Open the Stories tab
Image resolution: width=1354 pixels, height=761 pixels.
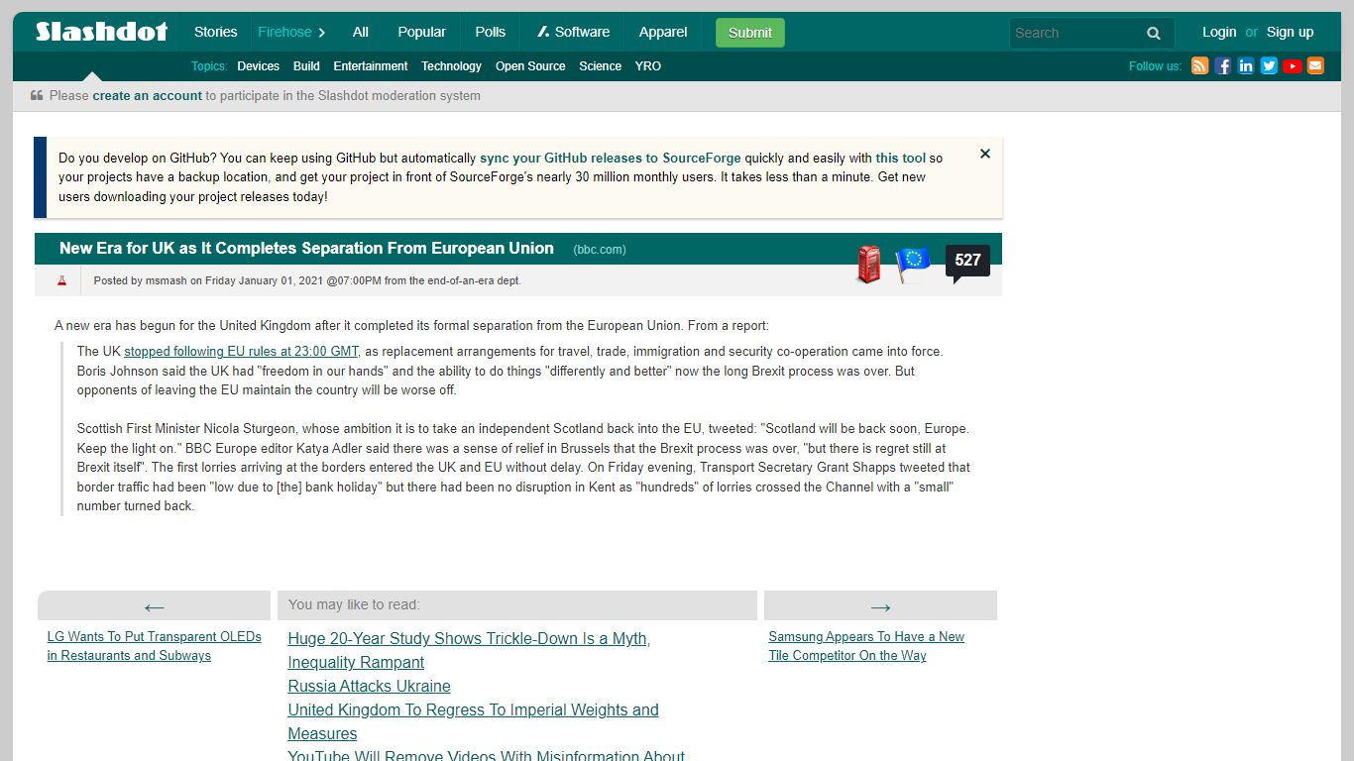click(x=215, y=32)
